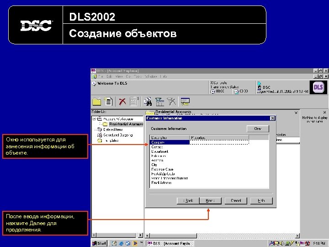Open the File menu
329x247 pixels.
click(x=101, y=76)
